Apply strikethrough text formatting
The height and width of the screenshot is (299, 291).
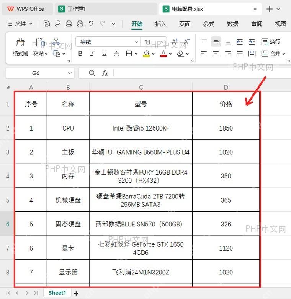[x=116, y=54]
